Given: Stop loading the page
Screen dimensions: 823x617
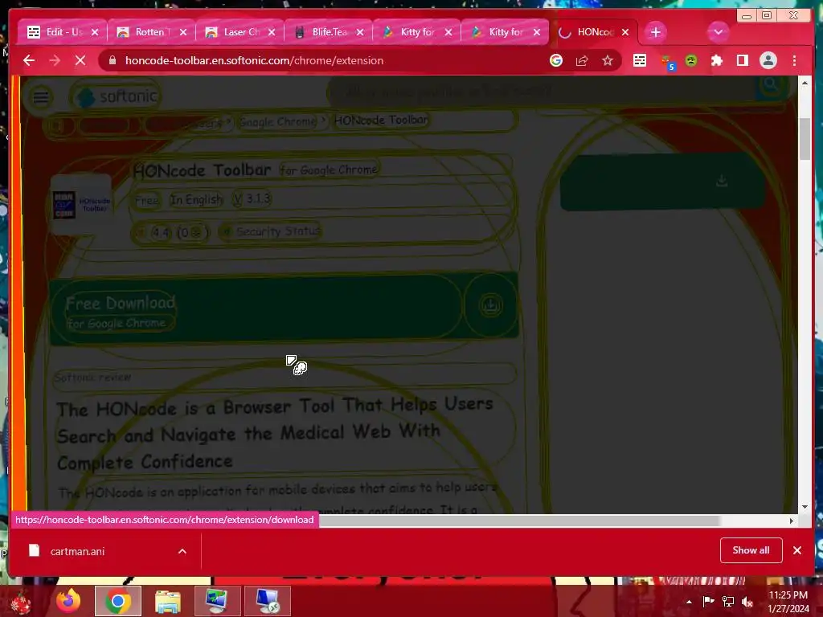Looking at the screenshot, I should pyautogui.click(x=80, y=60).
